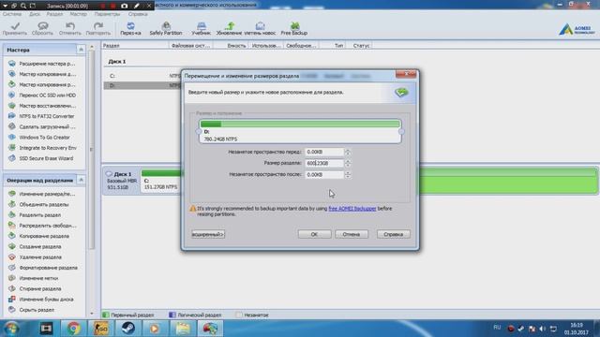Select Изменение размера/перемещение operation
Viewport: 600px width, 337px height.
tap(42, 194)
